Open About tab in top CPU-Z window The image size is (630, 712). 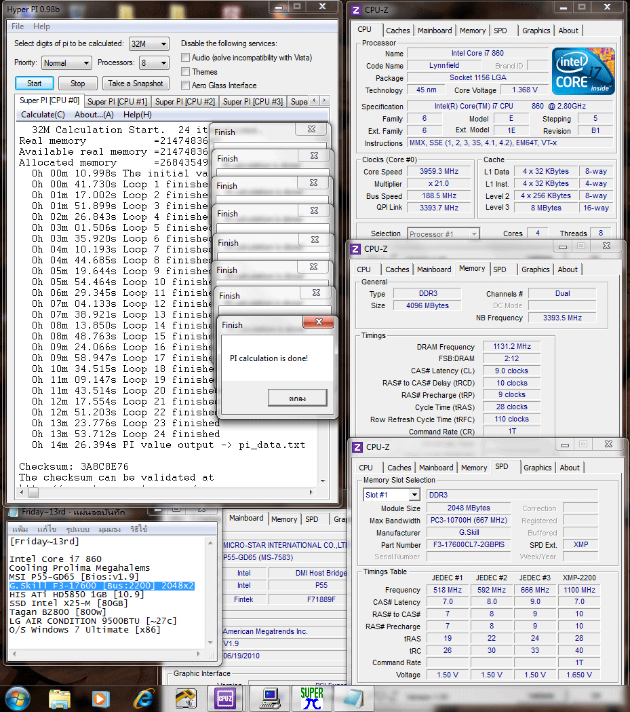[568, 31]
